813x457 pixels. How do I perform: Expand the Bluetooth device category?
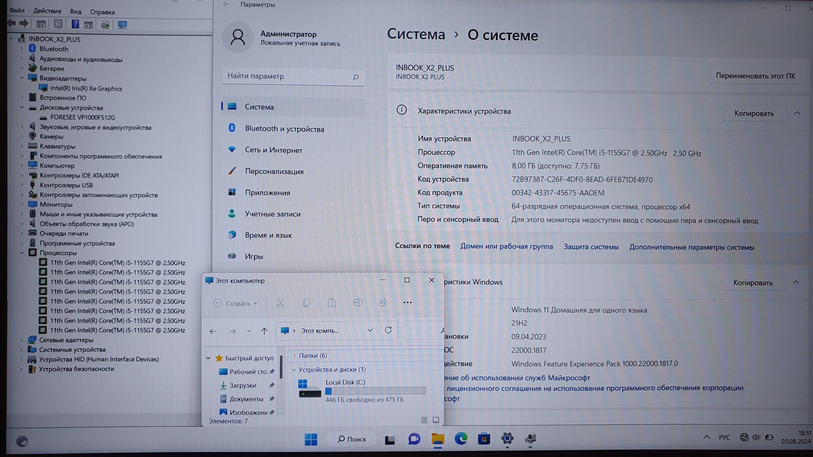click(x=22, y=49)
